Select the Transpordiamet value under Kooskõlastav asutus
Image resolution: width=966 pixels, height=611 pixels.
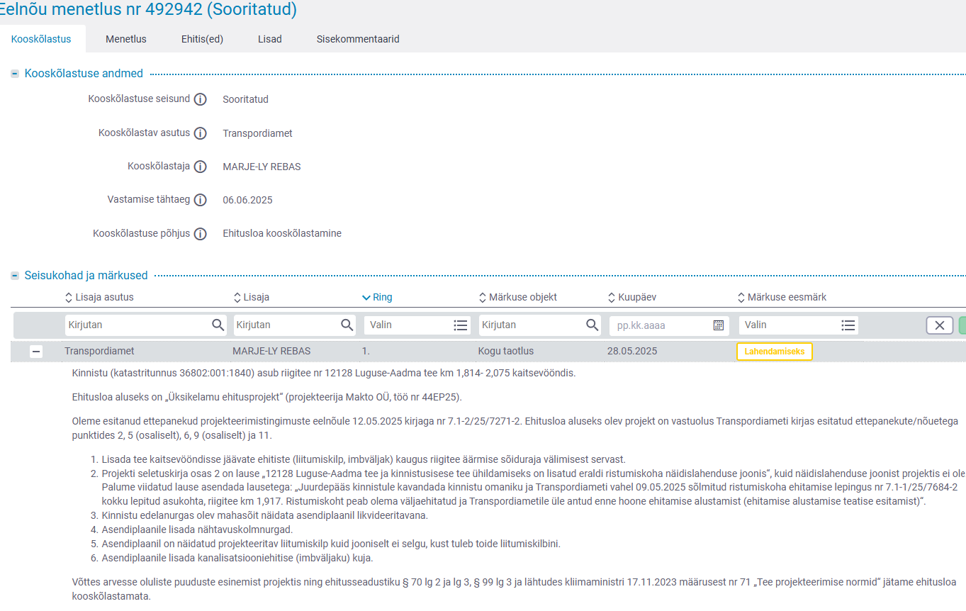(x=257, y=133)
